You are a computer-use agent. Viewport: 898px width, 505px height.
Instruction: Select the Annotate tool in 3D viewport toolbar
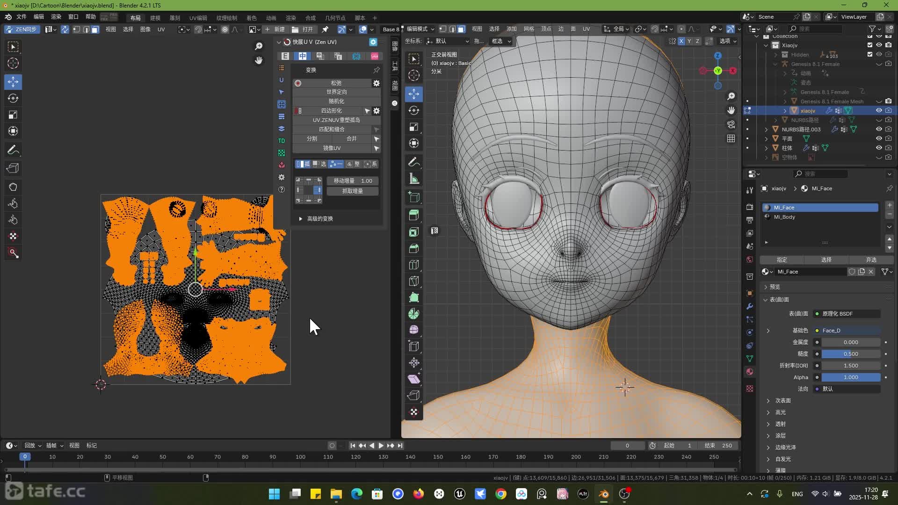[x=414, y=162]
